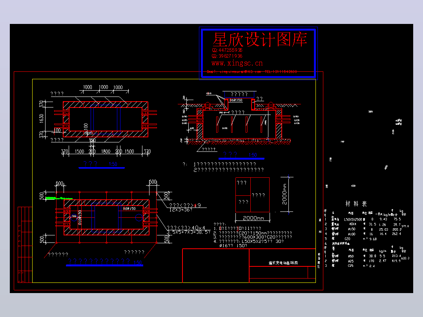Click the vertical '2000mm' dimension label
Screen dimensions: 423x317
284,194
